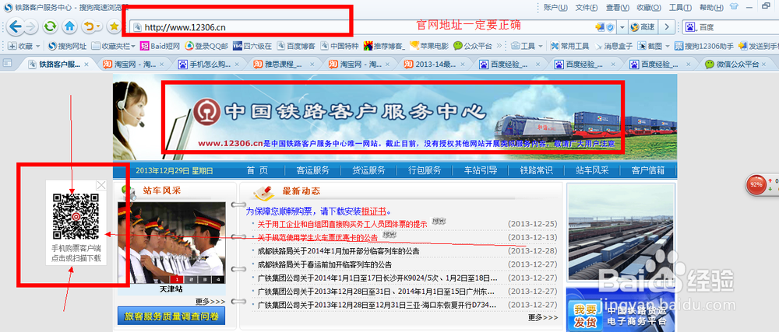Go back with the browser back arrow
The width and height of the screenshot is (779, 332).
tap(16, 26)
